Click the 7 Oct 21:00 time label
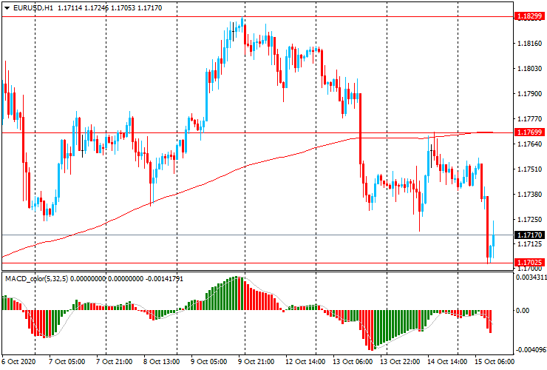Screen dimensions: 547x370 pyautogui.click(x=114, y=361)
